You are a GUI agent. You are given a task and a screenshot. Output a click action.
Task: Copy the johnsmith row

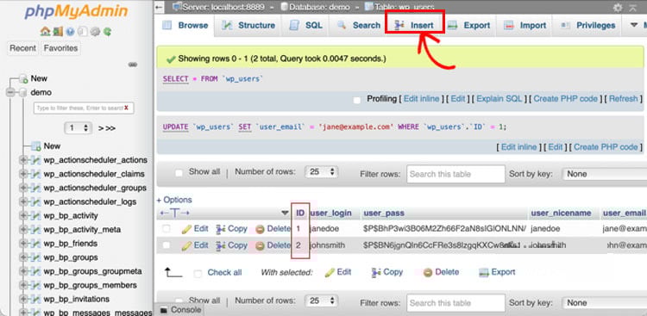pos(231,245)
